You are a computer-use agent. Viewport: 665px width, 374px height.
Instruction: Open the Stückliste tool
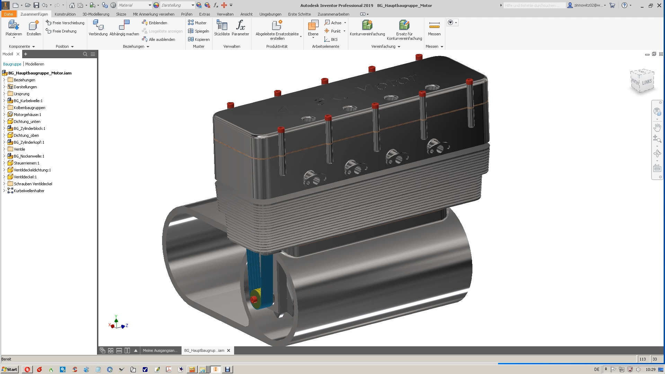point(222,25)
